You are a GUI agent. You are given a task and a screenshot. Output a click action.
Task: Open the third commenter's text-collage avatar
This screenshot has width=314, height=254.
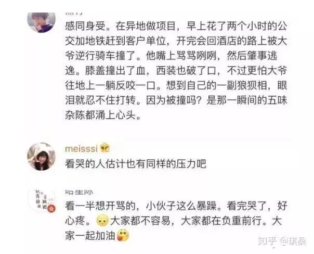(x=41, y=200)
